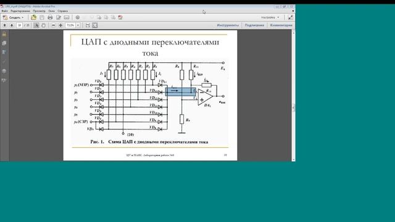Click the slide title 'ЦАП с диодными переключателями'
The image size is (395, 222).
point(150,42)
